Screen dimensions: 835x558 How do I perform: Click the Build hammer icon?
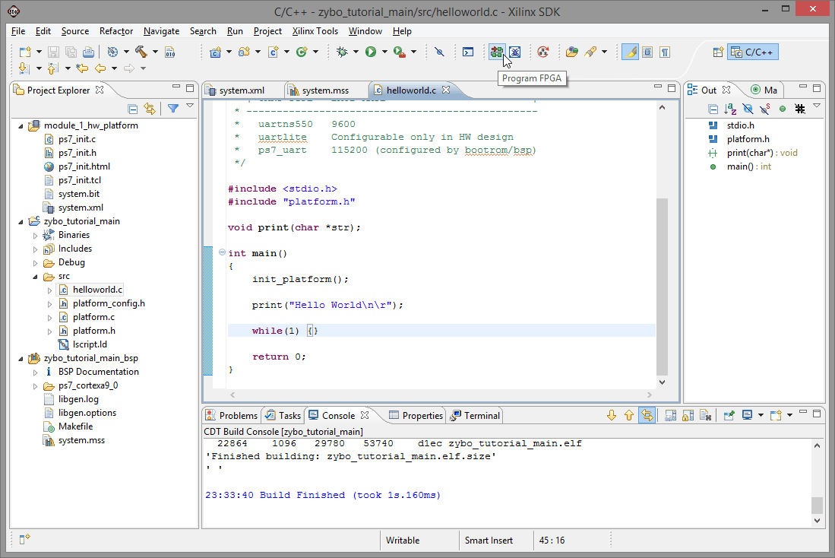pos(141,52)
